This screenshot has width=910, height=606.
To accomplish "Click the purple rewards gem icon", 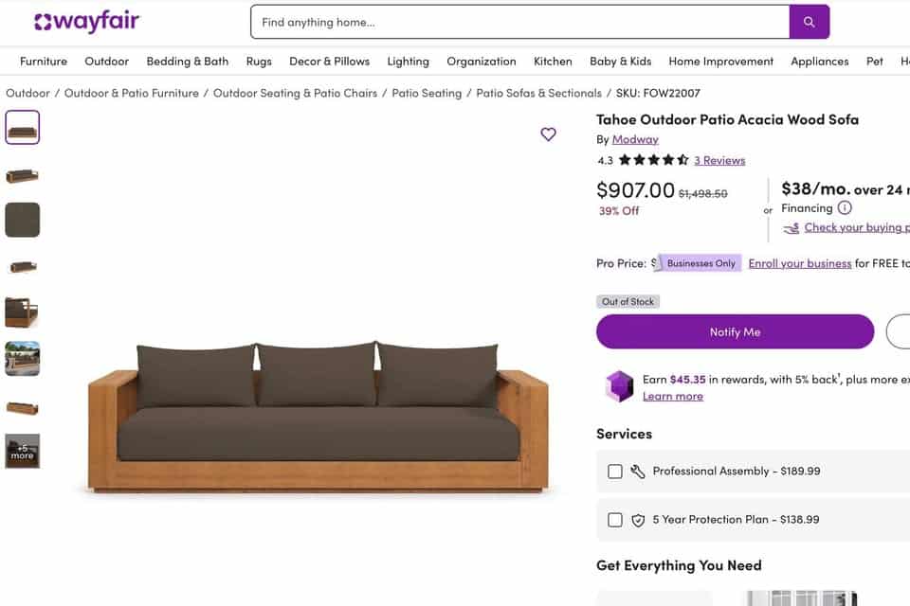I will click(619, 386).
